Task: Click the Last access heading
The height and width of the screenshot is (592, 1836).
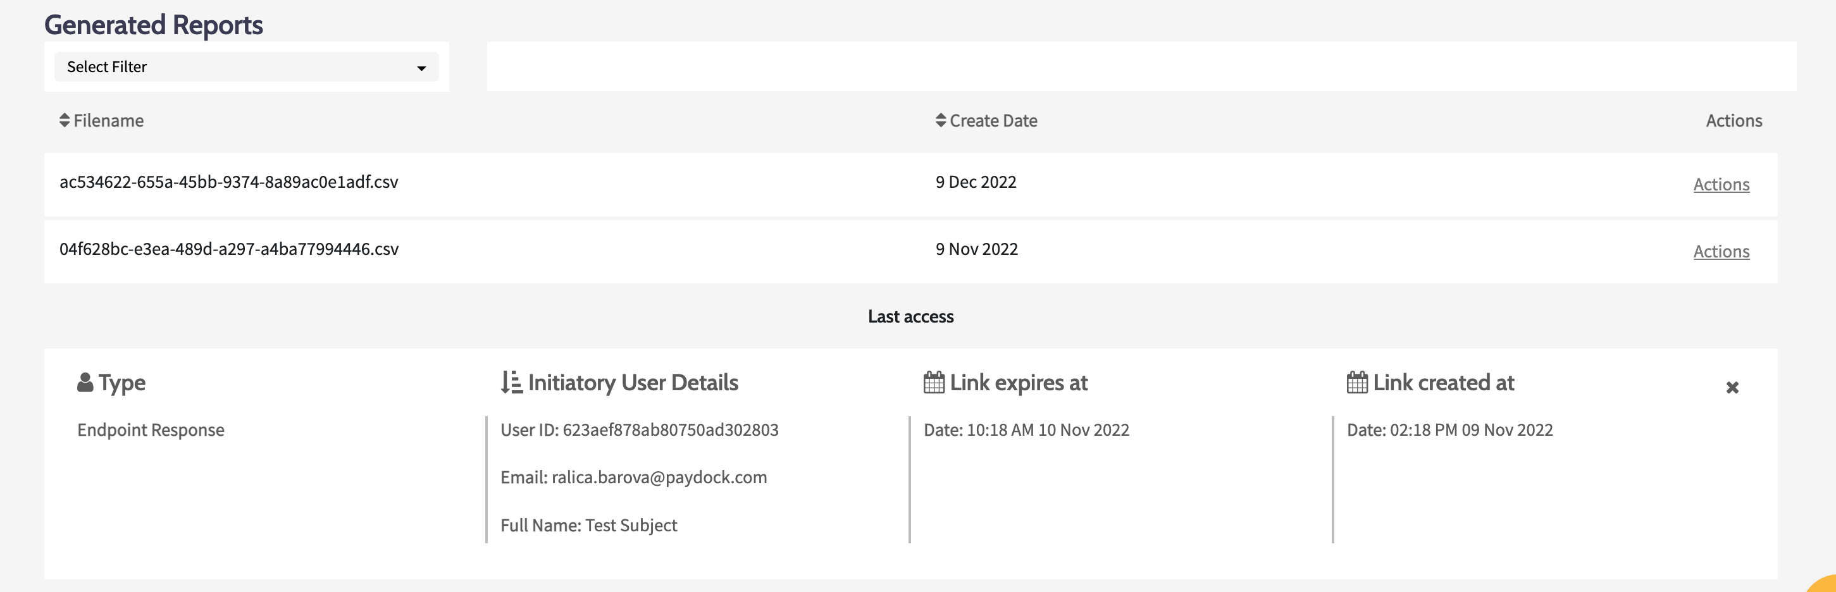Action: point(911,316)
